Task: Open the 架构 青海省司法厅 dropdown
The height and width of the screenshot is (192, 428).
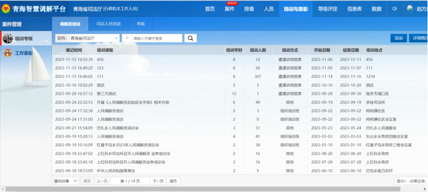Action: (x=94, y=38)
